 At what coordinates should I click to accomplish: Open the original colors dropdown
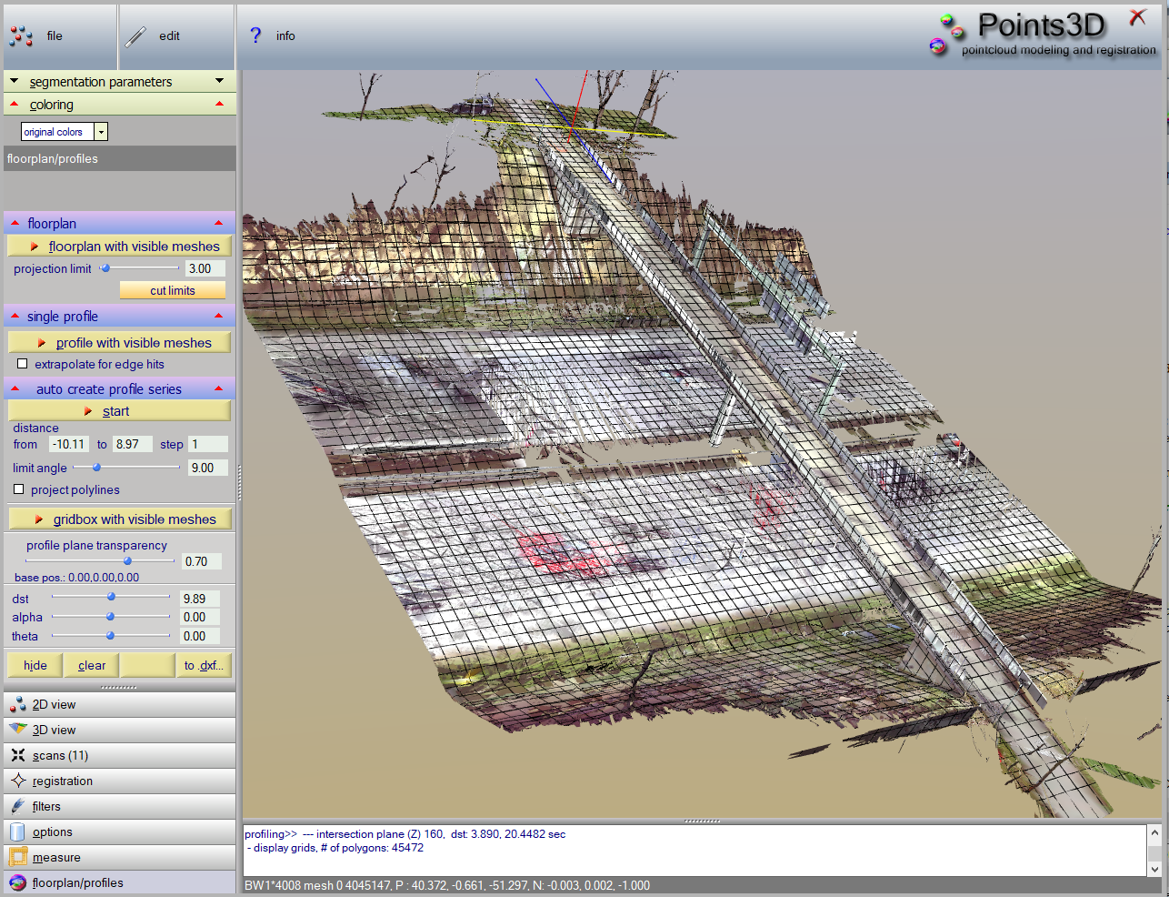pos(101,132)
